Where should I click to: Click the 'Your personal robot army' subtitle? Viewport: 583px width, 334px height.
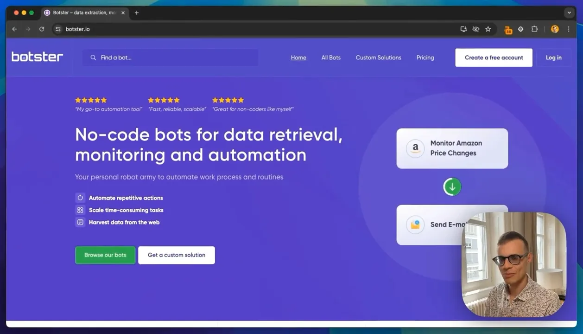pyautogui.click(x=179, y=177)
